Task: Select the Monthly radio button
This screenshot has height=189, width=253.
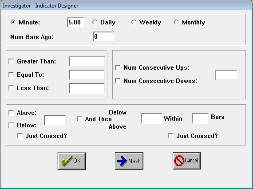Action: click(177, 22)
